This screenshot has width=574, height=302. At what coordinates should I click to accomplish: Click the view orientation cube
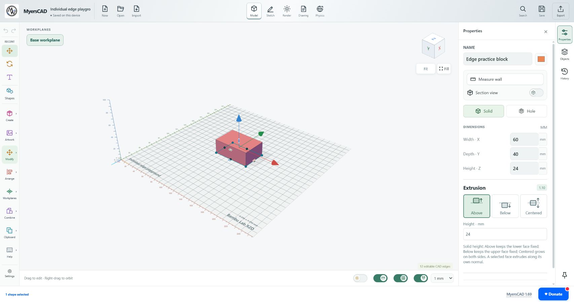pyautogui.click(x=433, y=46)
